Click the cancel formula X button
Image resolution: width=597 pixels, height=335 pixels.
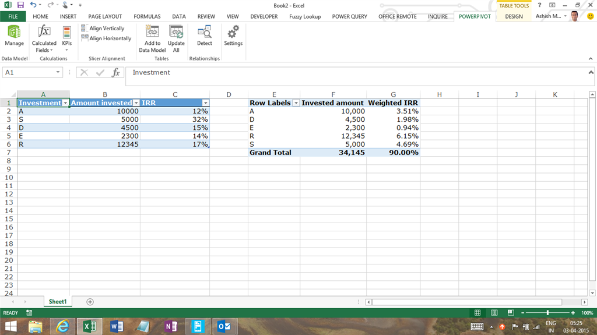(x=84, y=72)
